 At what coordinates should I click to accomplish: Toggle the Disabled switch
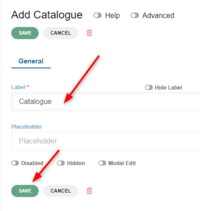(15, 163)
